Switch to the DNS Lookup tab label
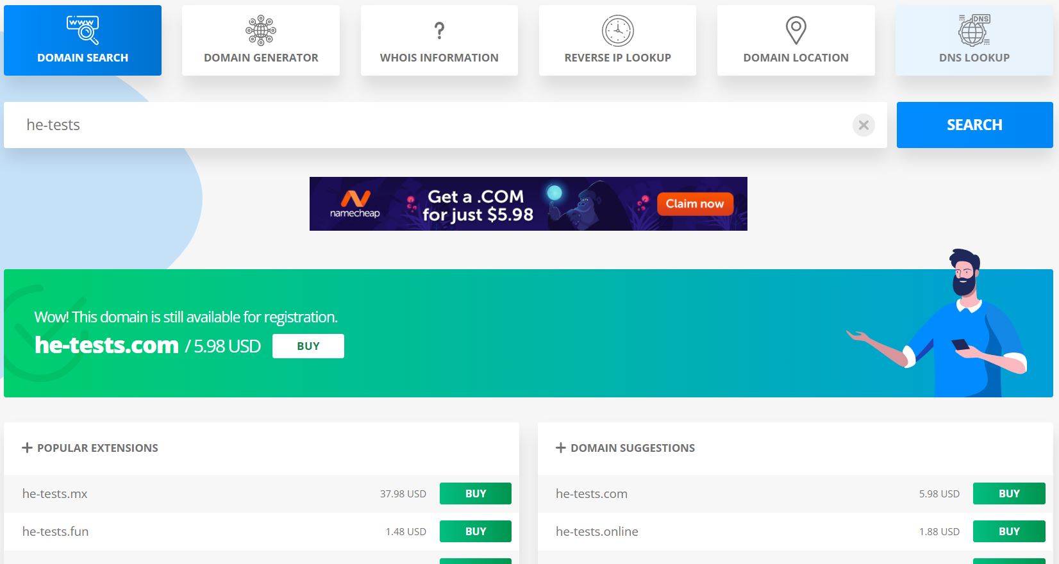Viewport: 1059px width, 564px height. (x=974, y=58)
